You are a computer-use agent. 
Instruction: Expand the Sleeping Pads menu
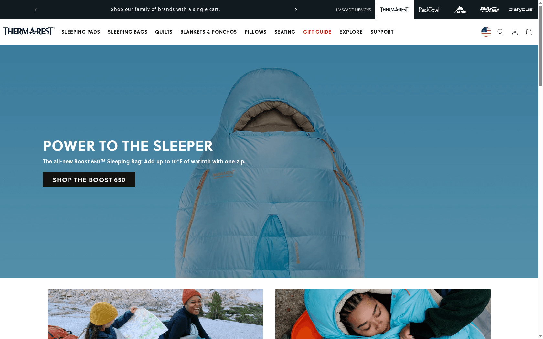point(81,32)
